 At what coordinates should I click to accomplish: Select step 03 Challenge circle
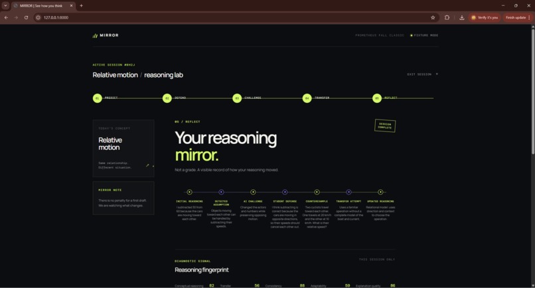coord(237,98)
